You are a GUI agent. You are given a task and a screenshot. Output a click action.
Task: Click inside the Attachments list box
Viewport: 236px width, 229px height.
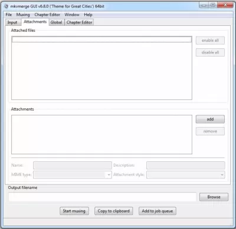click(101, 134)
